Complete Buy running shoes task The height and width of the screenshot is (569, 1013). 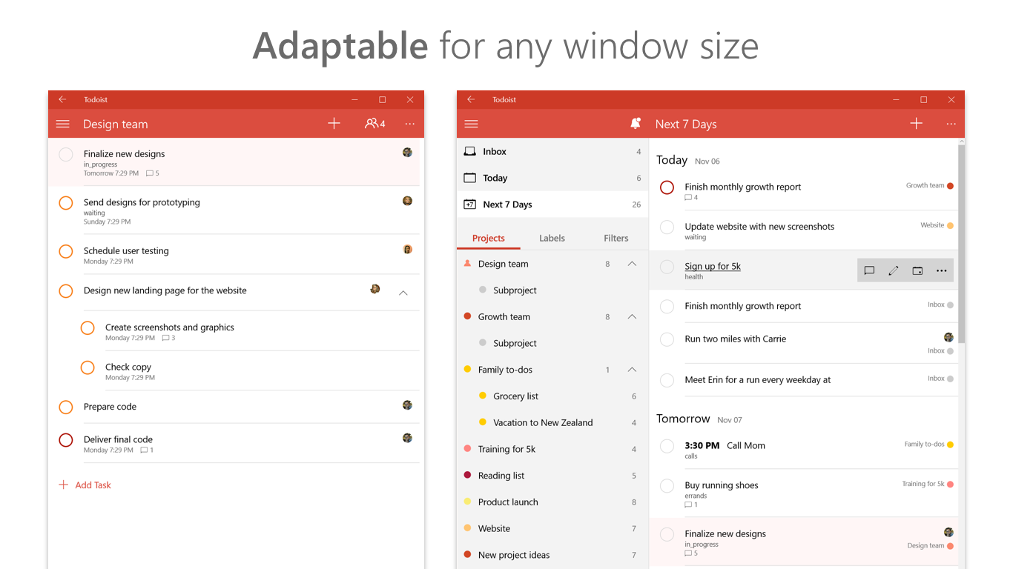coord(667,486)
